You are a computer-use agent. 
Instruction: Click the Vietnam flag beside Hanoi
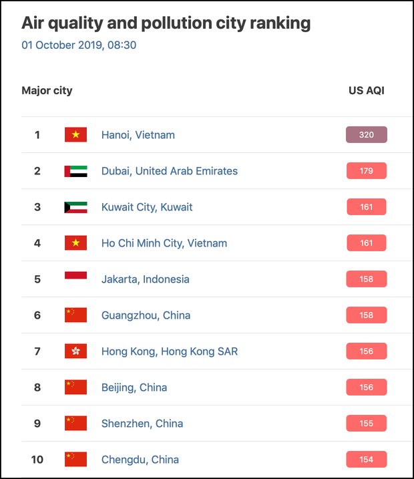pos(75,135)
